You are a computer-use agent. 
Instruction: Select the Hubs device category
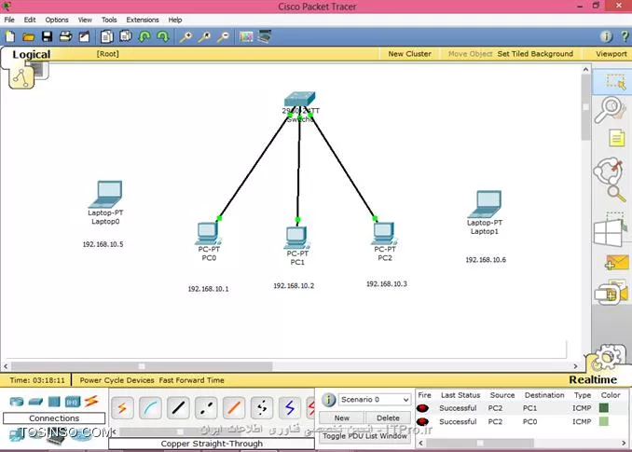click(x=54, y=402)
